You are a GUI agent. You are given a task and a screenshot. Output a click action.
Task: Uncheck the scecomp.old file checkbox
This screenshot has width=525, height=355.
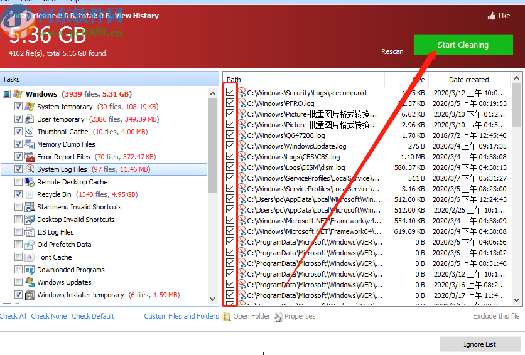(x=230, y=92)
